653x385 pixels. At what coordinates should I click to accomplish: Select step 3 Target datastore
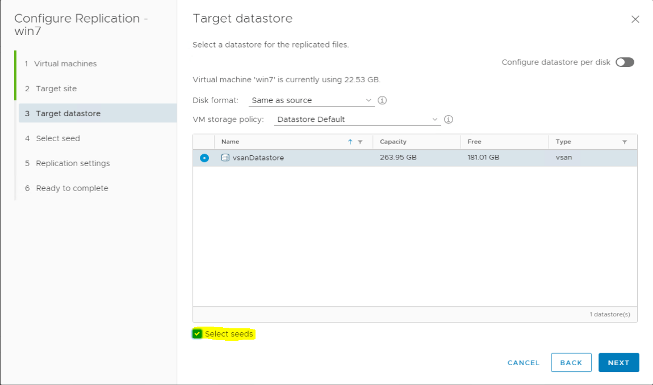[68, 113]
